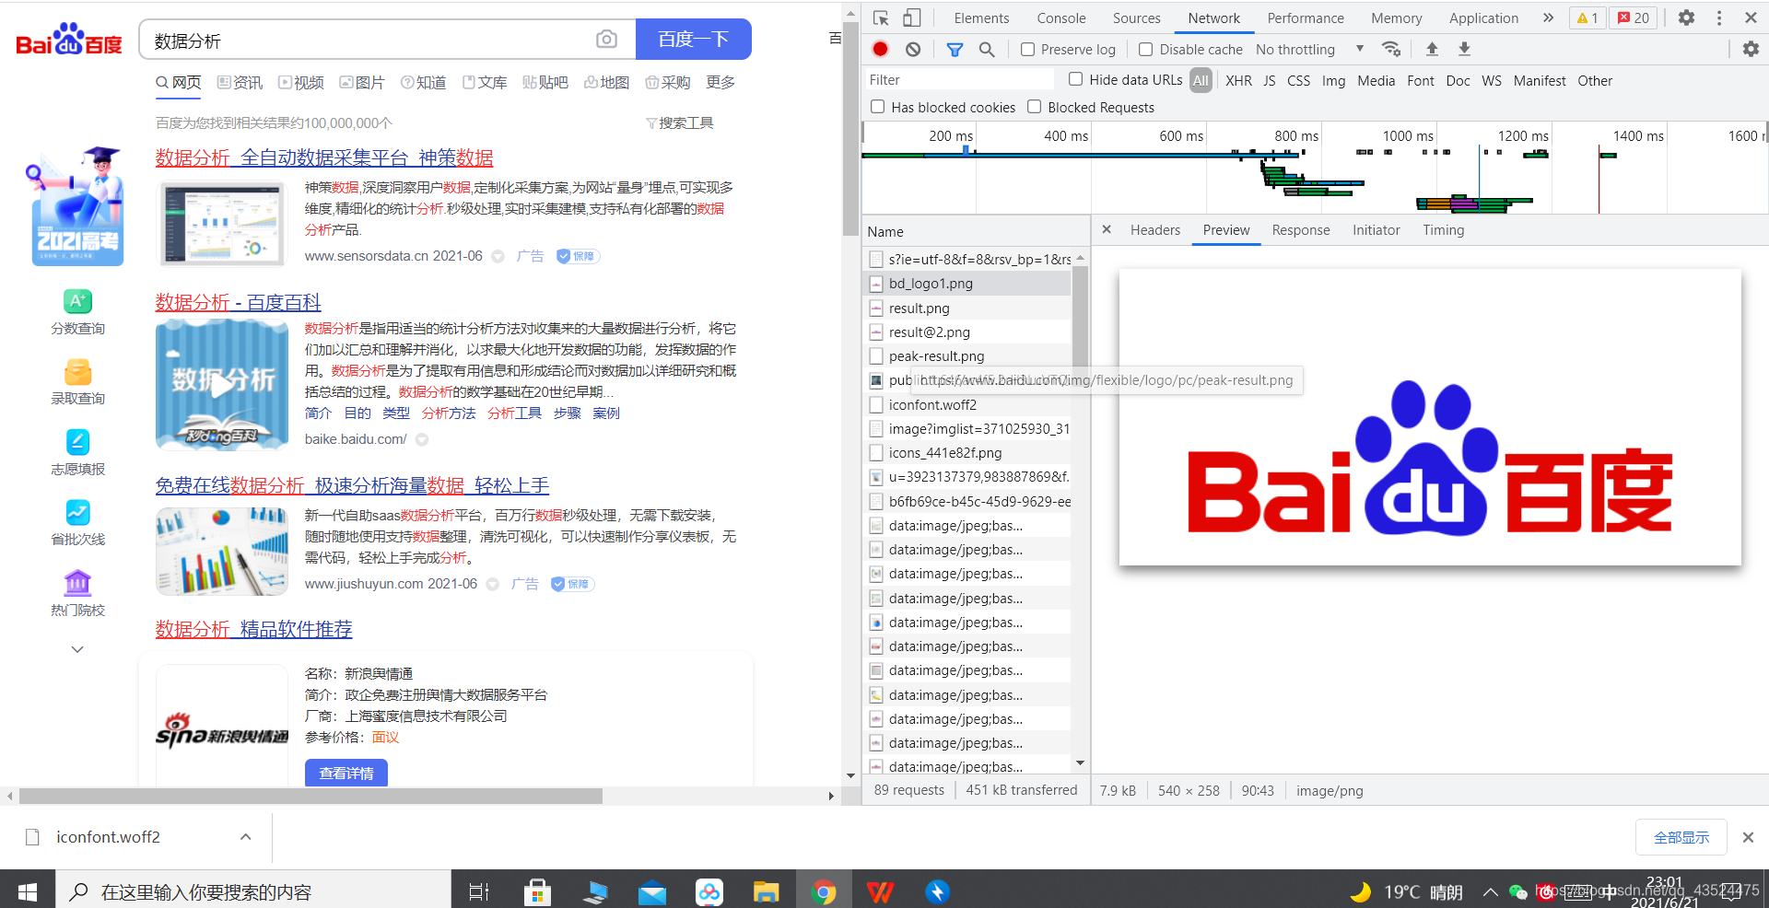This screenshot has width=1769, height=908.
Task: Toggle the device toolbar icon
Action: point(911,18)
